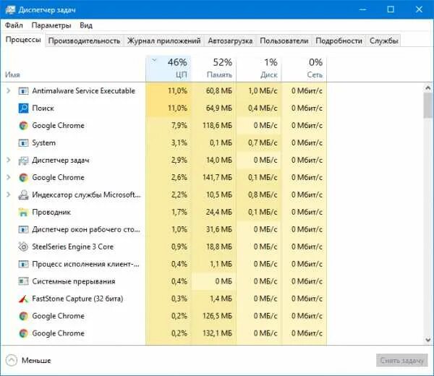The image size is (434, 376).
Task: Expand the Antimalware Service Executable row
Action: (9, 90)
